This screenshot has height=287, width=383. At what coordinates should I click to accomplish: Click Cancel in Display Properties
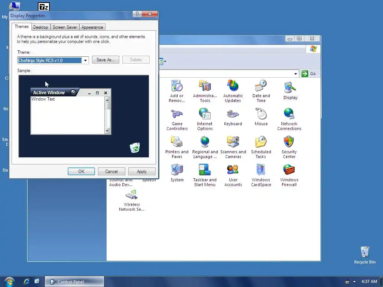pyautogui.click(x=111, y=171)
